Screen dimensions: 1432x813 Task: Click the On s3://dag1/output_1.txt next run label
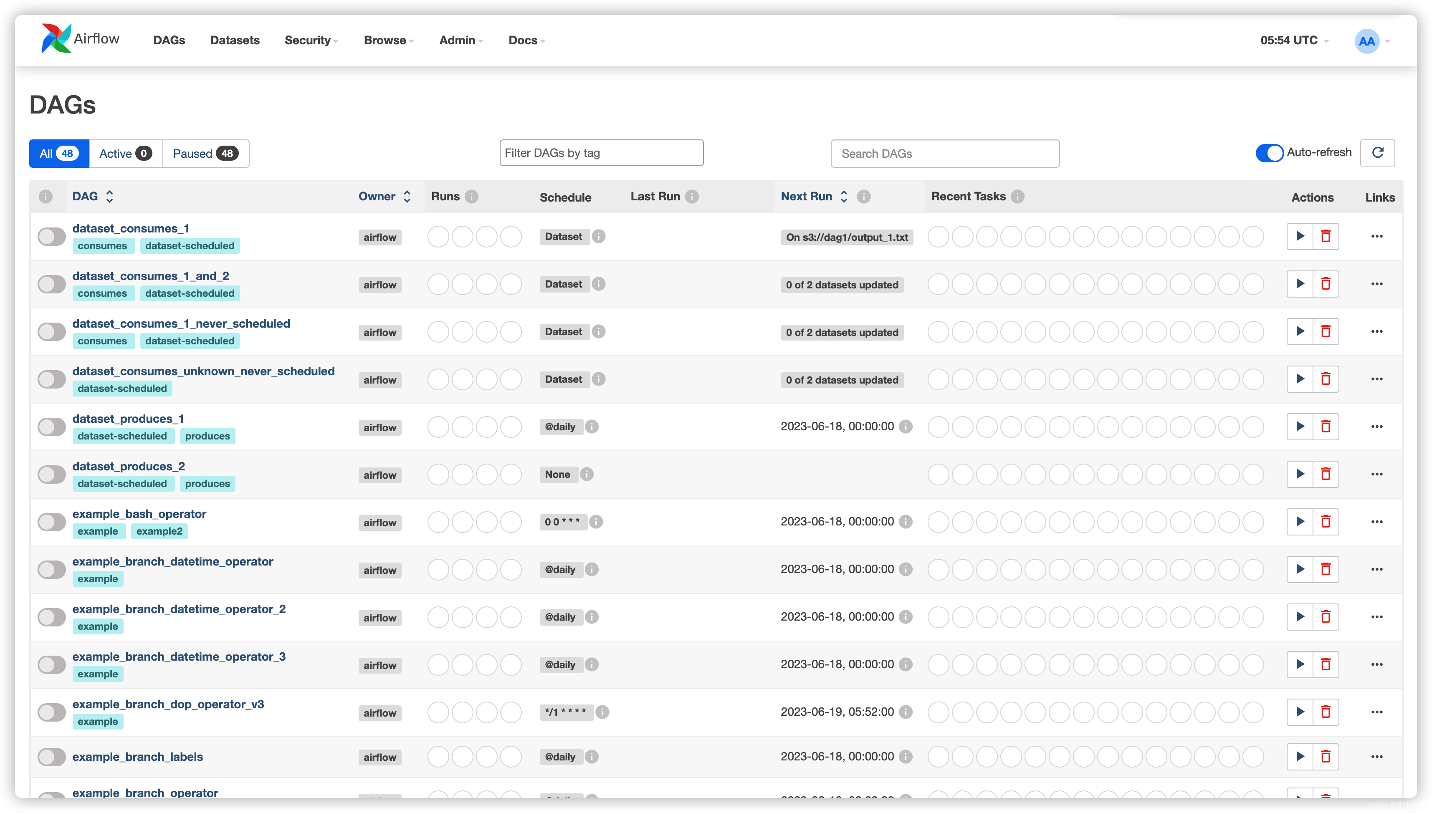coord(847,237)
